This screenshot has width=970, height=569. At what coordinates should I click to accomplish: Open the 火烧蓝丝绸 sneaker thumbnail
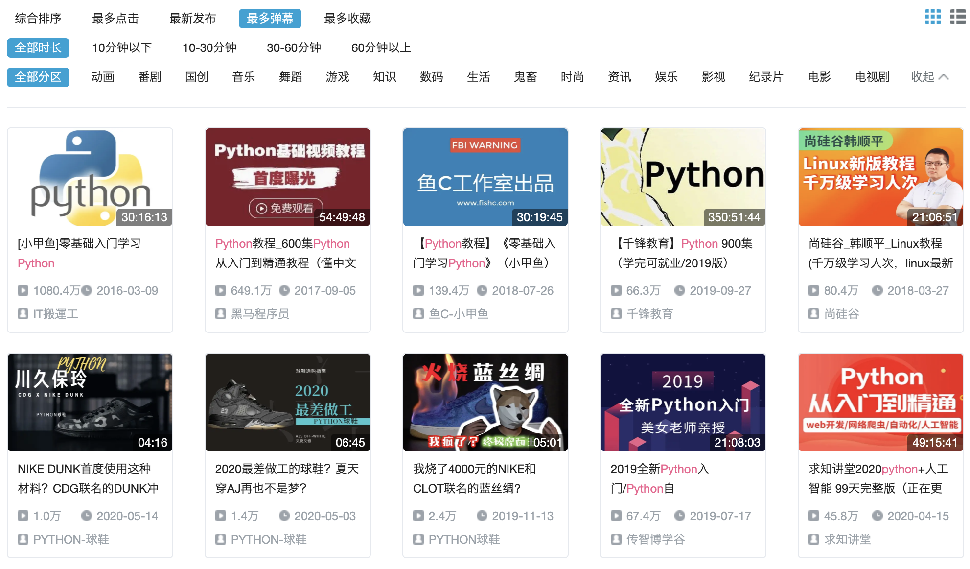485,403
